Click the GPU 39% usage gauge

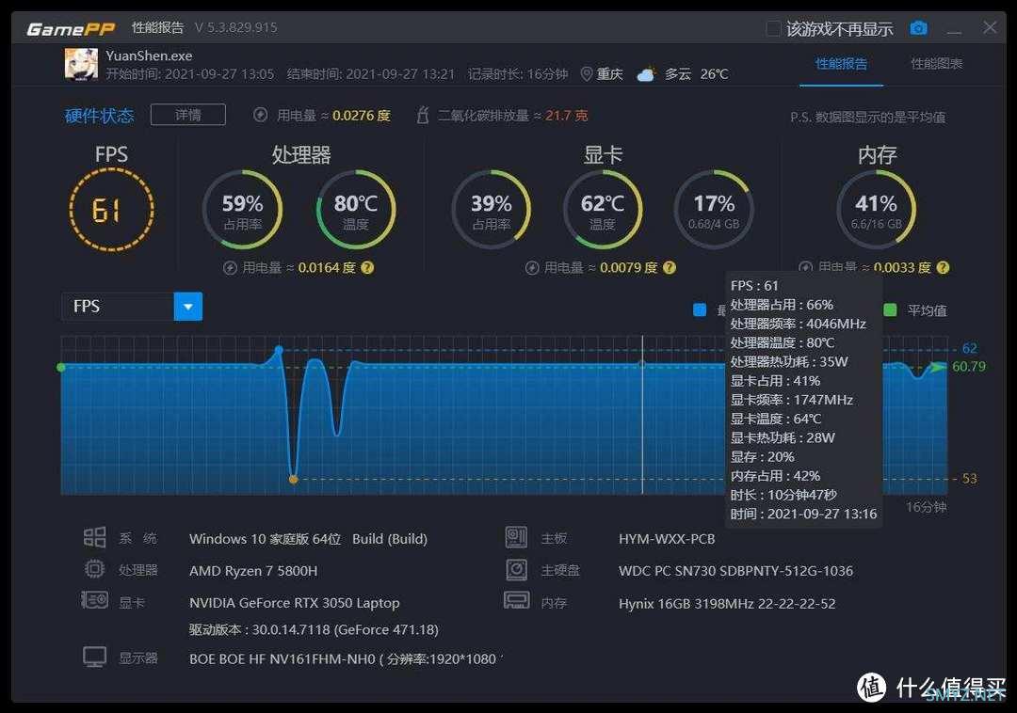point(491,209)
